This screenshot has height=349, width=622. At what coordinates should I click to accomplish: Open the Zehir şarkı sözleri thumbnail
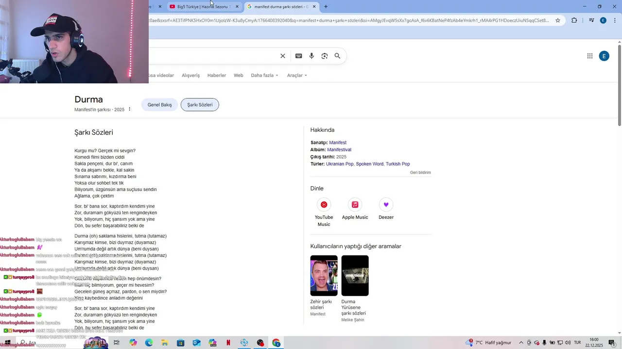324,275
